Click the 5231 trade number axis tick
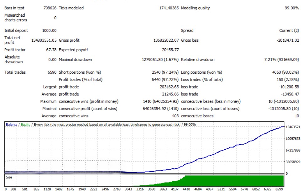The height and width of the screenshot is (192, 303). click(x=221, y=189)
